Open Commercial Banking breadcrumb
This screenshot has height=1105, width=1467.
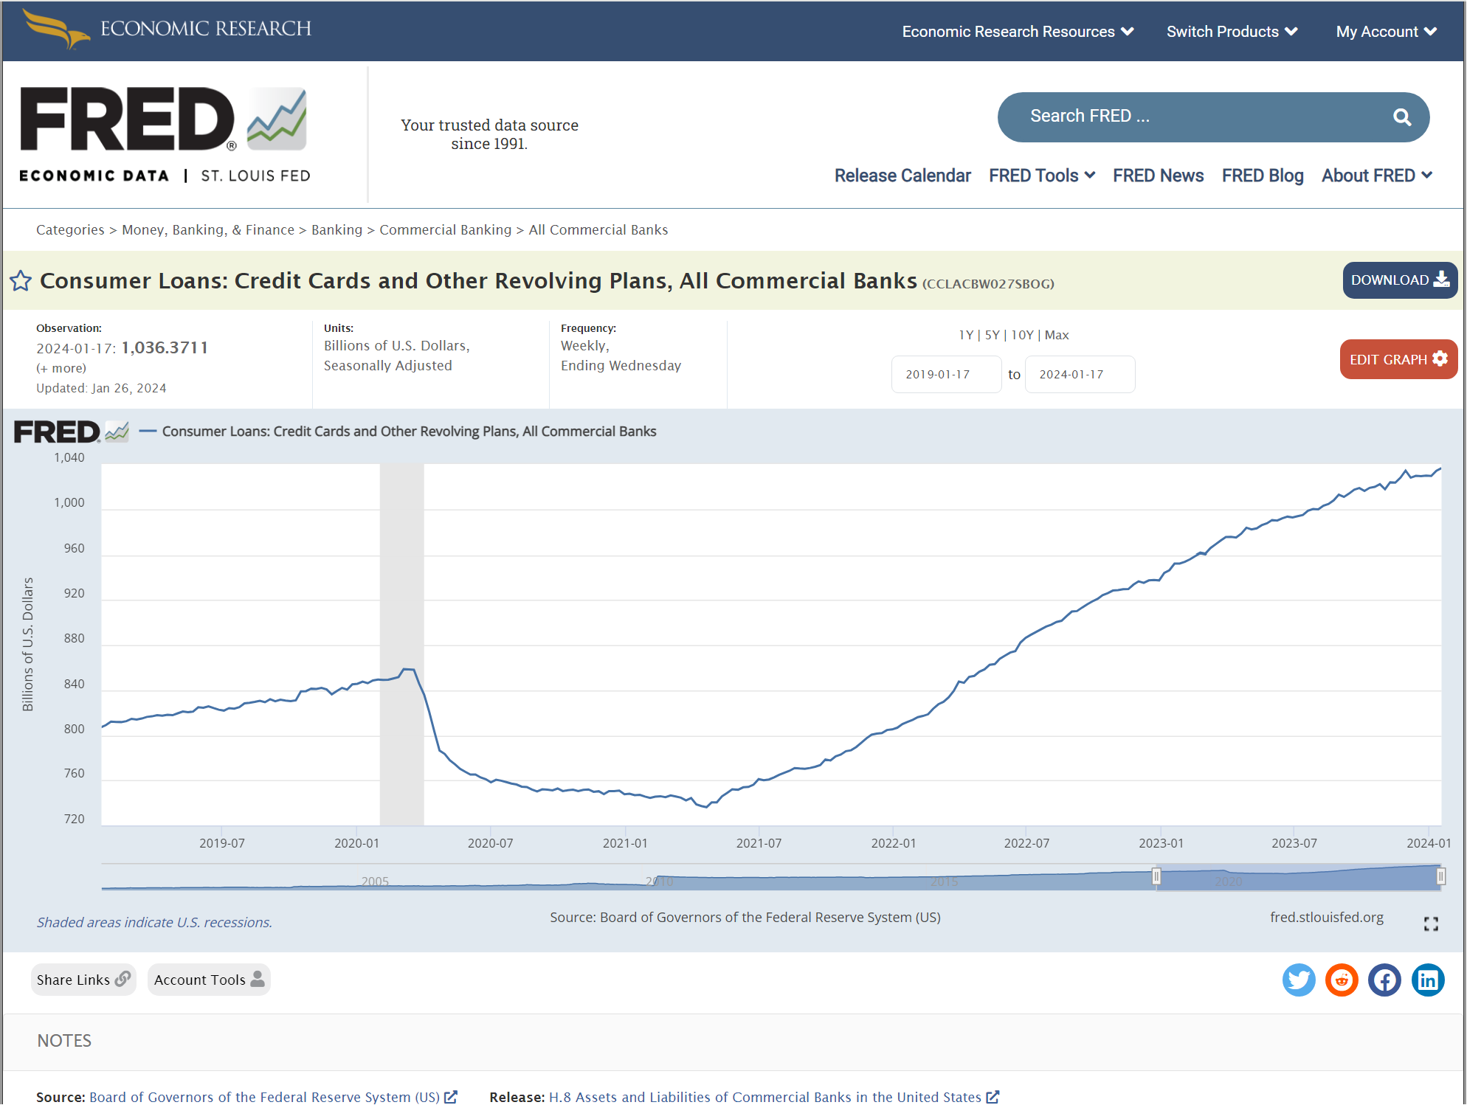(445, 230)
